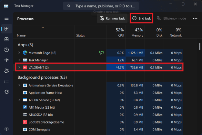
Task: Click the End task button
Action: point(142,18)
